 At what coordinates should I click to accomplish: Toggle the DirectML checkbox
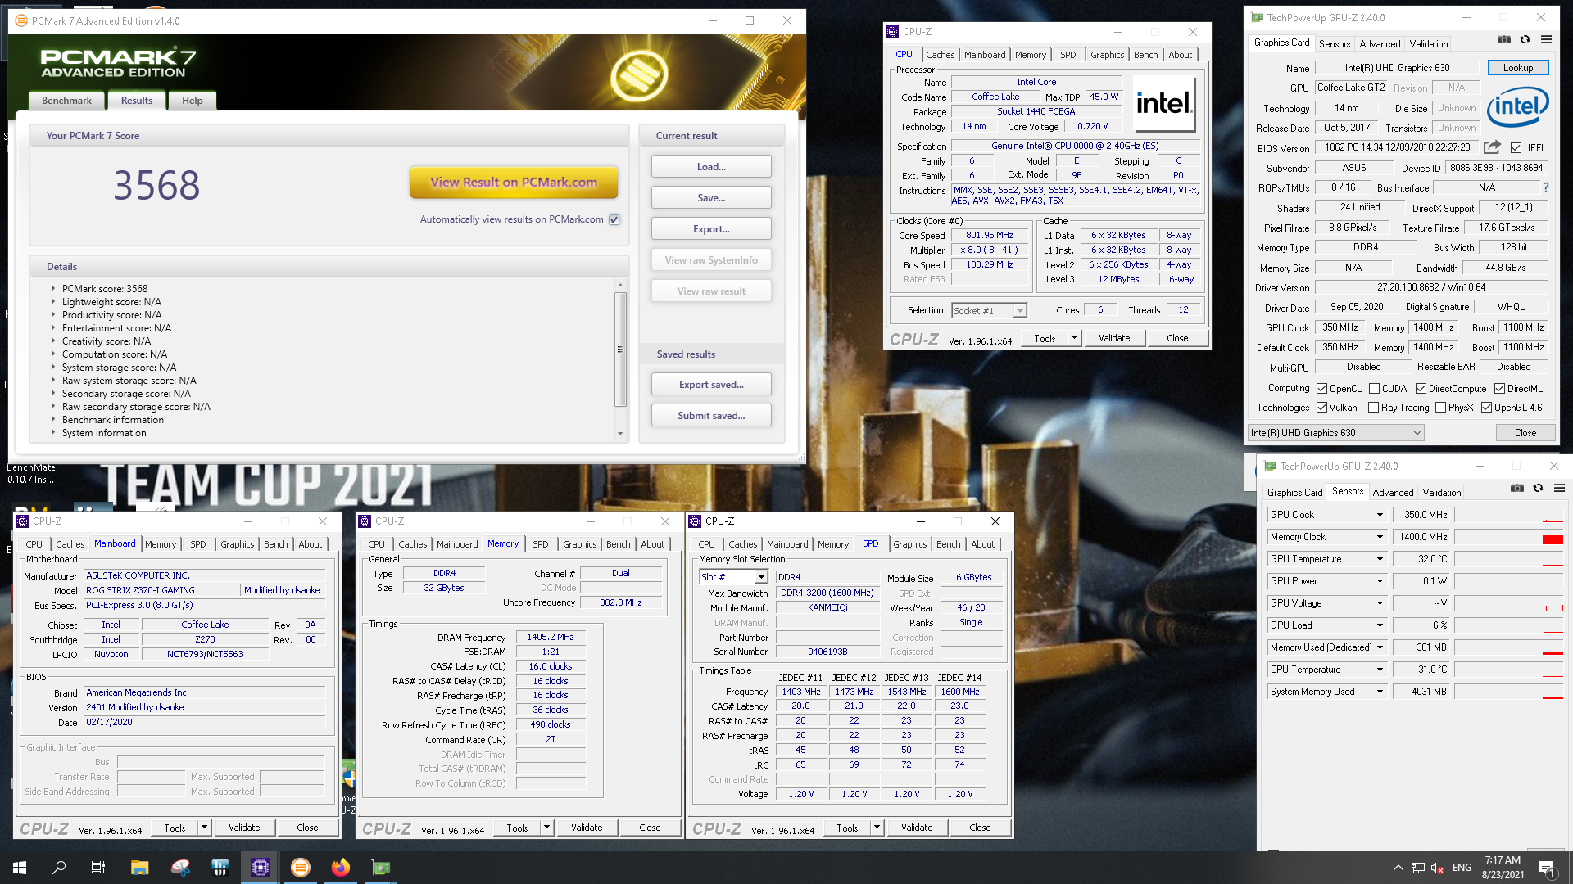coord(1499,389)
